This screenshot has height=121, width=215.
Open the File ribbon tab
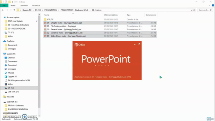click(4, 5)
